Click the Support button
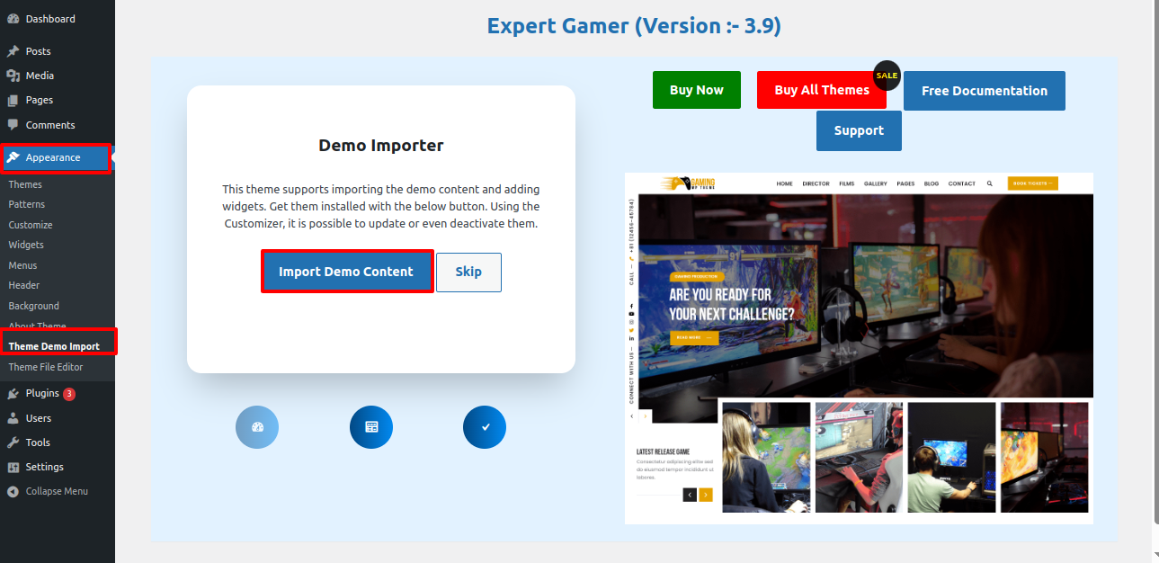Image resolution: width=1159 pixels, height=563 pixels. pos(859,130)
